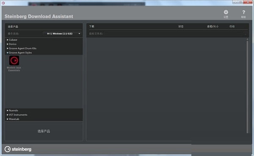Open help via the question mark icon
This screenshot has height=156, width=254.
[243, 12]
